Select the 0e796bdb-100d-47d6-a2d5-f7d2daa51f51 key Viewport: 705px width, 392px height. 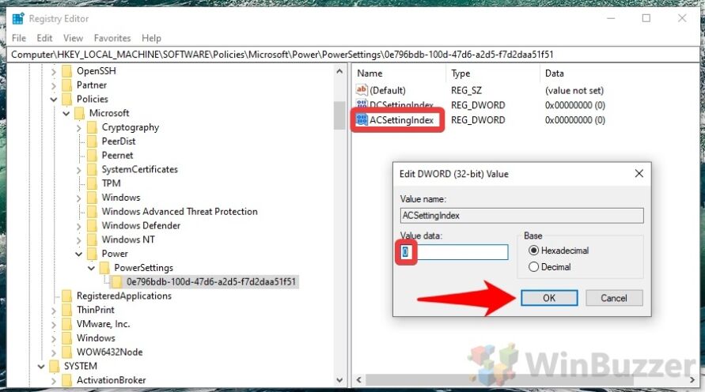click(x=211, y=281)
